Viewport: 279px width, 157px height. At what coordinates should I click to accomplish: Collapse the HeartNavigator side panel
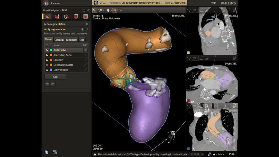(x=89, y=11)
